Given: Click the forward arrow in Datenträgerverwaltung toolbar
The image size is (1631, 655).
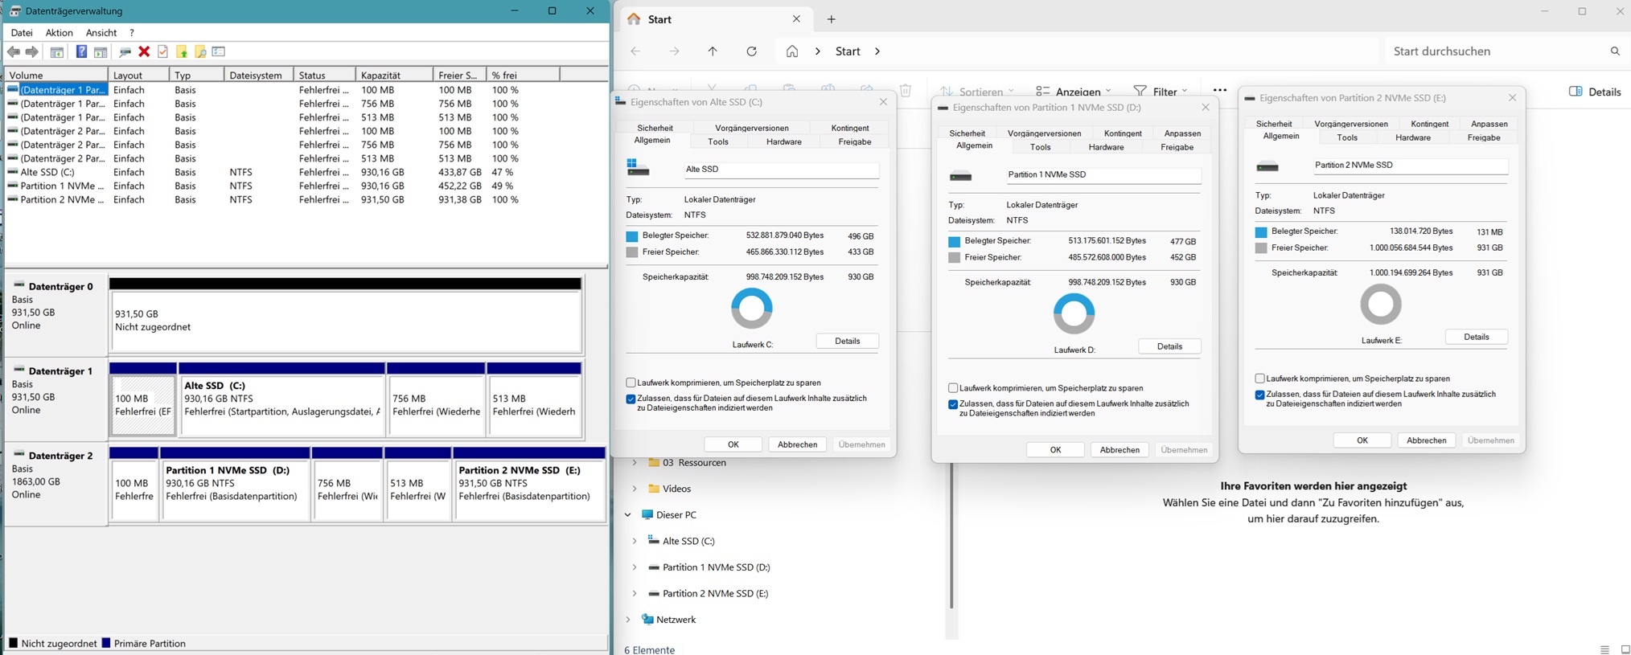Looking at the screenshot, I should [32, 51].
